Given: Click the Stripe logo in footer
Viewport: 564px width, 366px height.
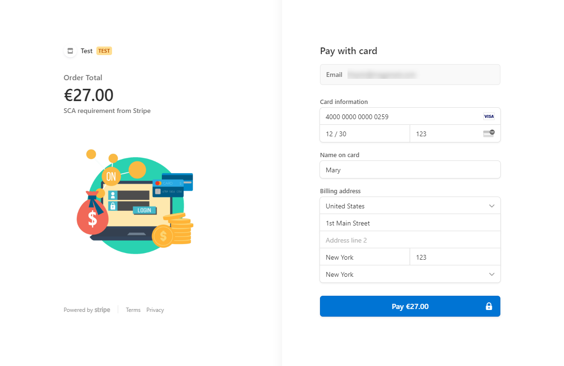Looking at the screenshot, I should pyautogui.click(x=102, y=310).
